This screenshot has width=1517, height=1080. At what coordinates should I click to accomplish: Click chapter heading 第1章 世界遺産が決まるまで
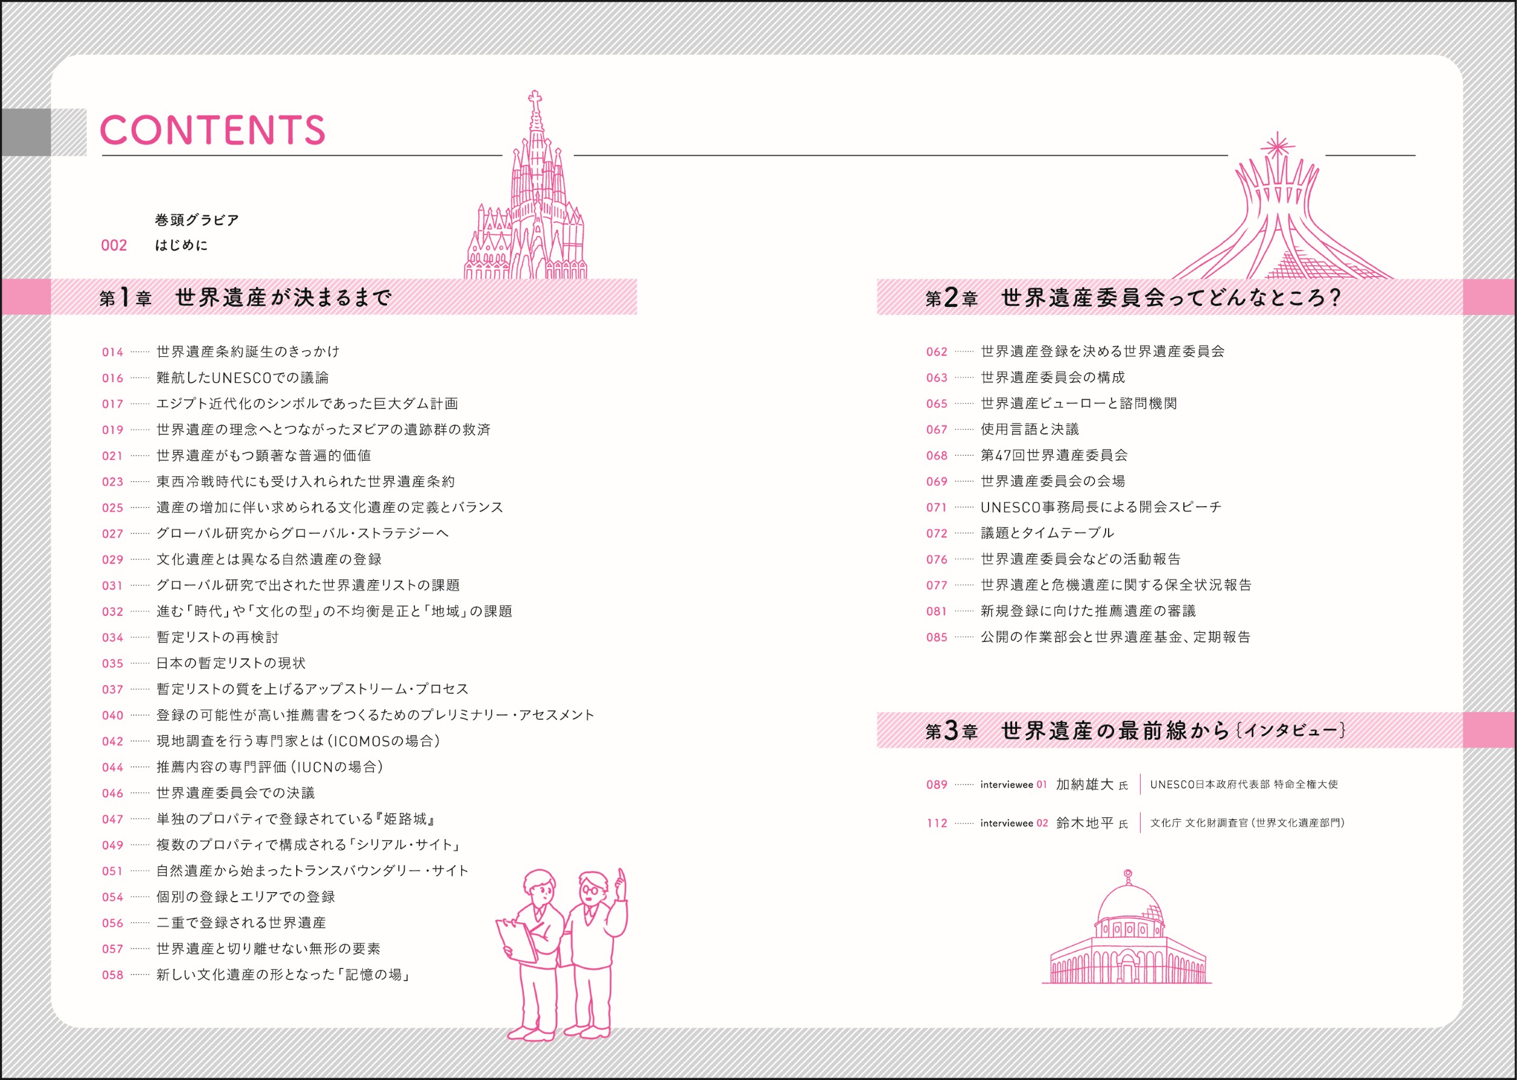(245, 297)
